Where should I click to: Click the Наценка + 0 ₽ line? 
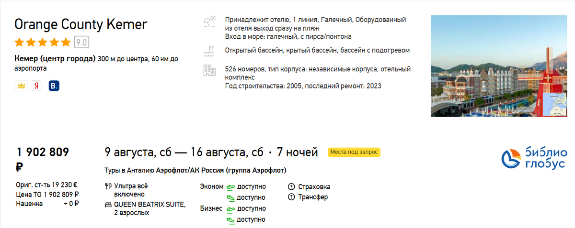point(47,204)
